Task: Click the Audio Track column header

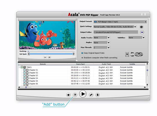Action: 106,64
